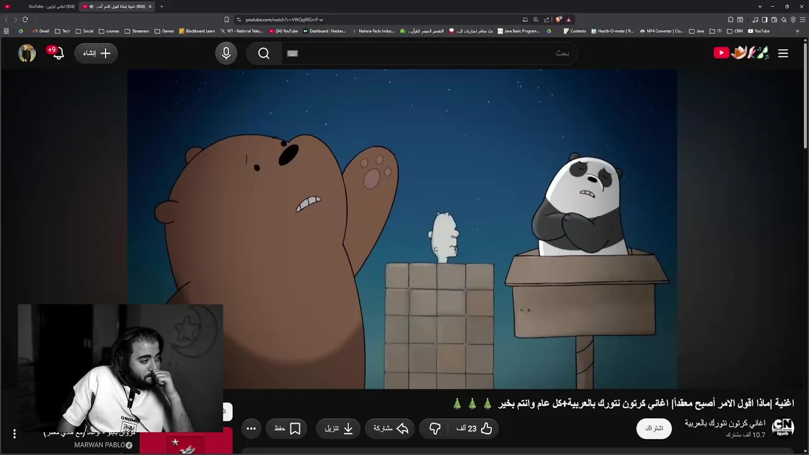Open the media playlist music note icon

(x=755, y=20)
